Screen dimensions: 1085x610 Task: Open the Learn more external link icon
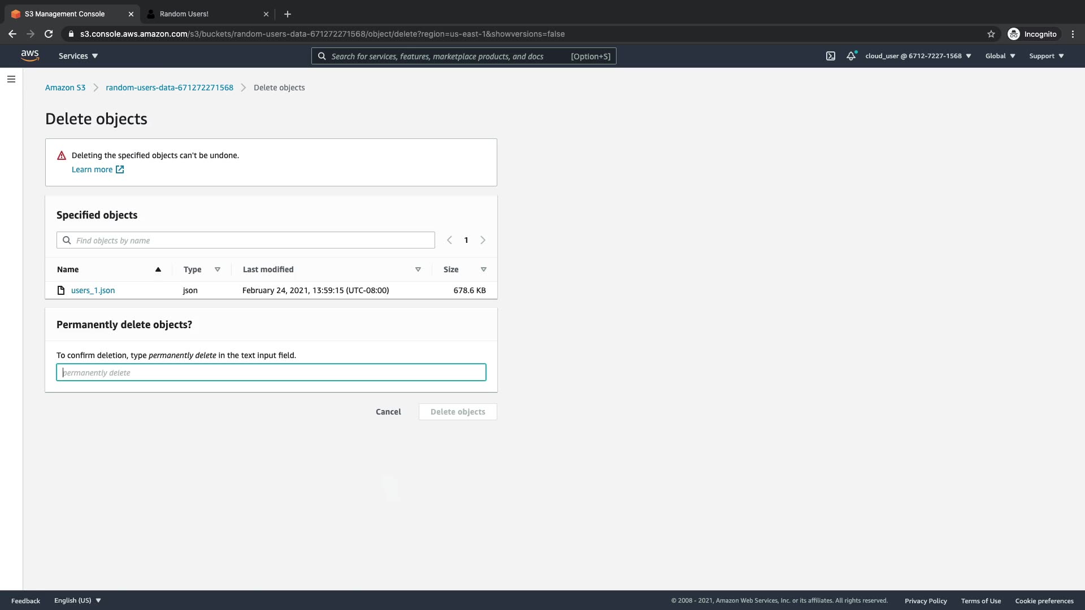coord(120,169)
